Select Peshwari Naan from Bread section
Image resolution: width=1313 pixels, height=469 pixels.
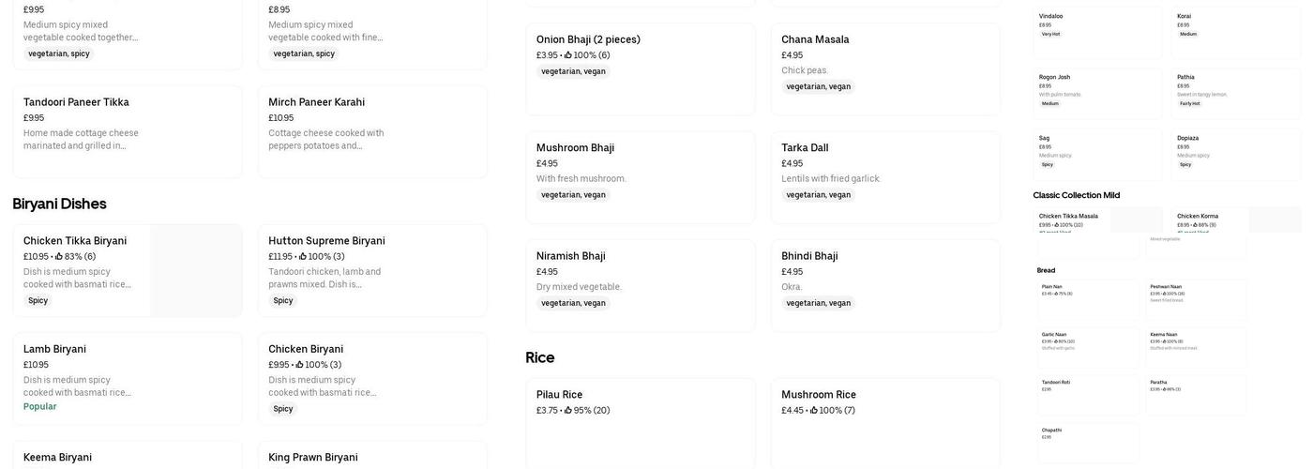coord(1166,287)
